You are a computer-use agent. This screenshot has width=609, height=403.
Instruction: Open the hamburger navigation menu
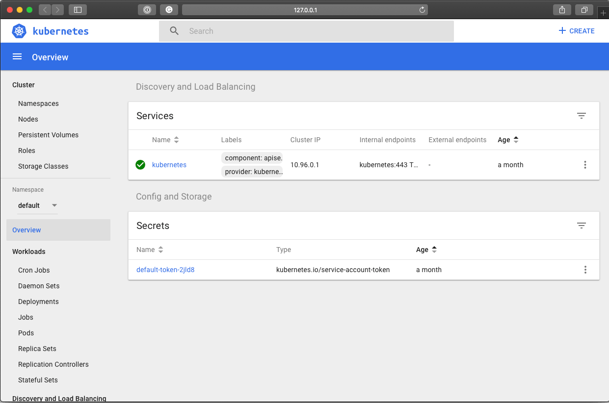pos(17,57)
